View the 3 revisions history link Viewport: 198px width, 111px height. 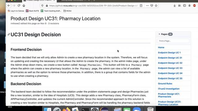54,23
